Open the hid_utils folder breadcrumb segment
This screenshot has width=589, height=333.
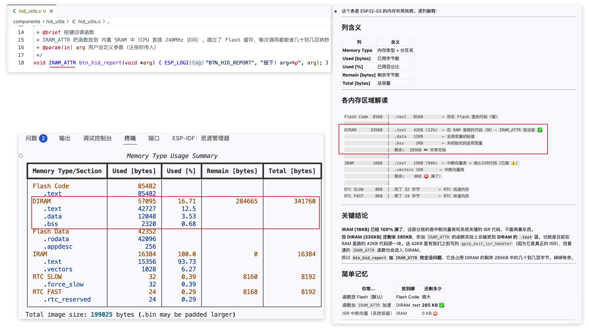tap(55, 21)
